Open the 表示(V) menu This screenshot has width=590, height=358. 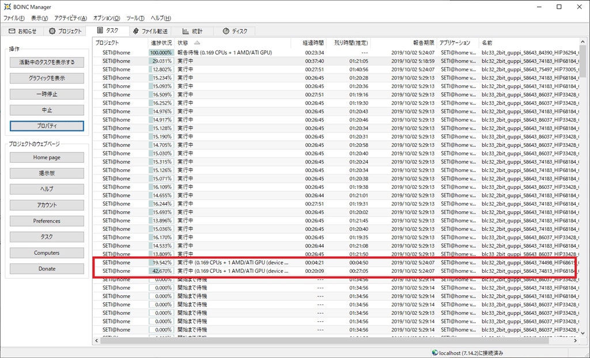click(x=39, y=18)
